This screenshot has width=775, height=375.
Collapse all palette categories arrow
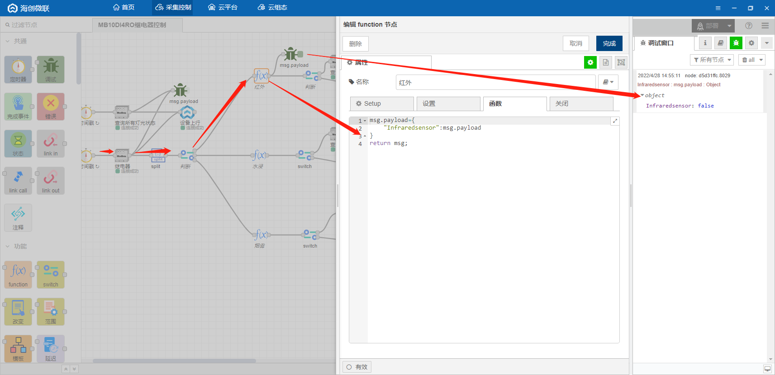66,369
